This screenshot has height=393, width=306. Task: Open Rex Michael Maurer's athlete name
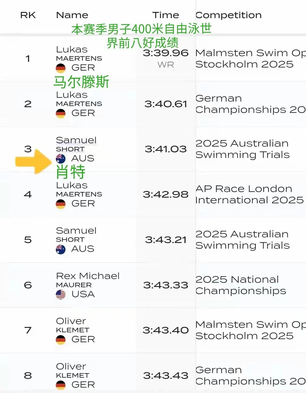(88, 280)
